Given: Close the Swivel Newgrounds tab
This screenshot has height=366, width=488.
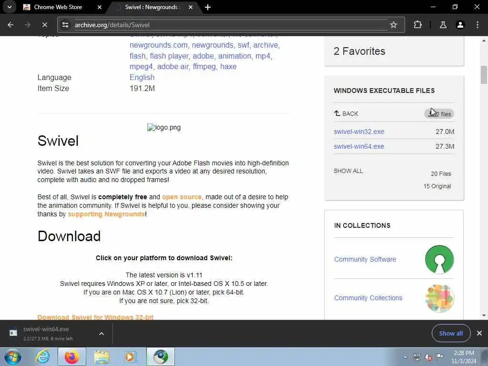Looking at the screenshot, I should click(191, 7).
